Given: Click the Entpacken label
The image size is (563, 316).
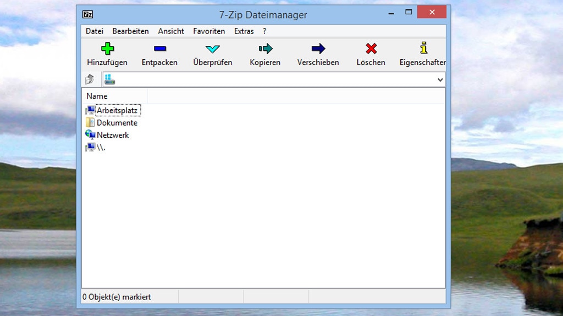Looking at the screenshot, I should pyautogui.click(x=159, y=63).
